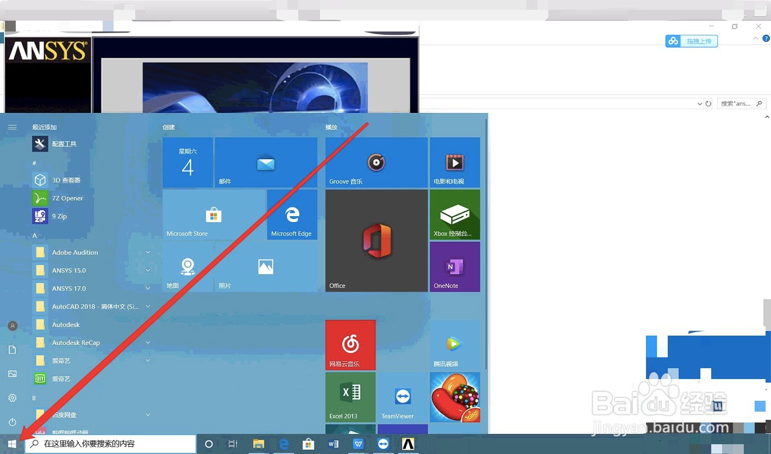Open the Microsoft Store tile
The height and width of the screenshot is (454, 771).
pos(214,215)
